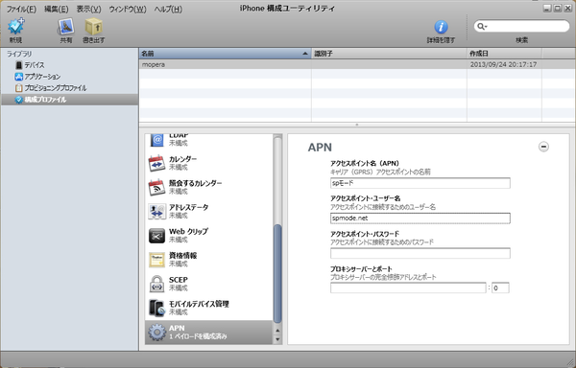Click the payload list scrollbar thumb

277,274
